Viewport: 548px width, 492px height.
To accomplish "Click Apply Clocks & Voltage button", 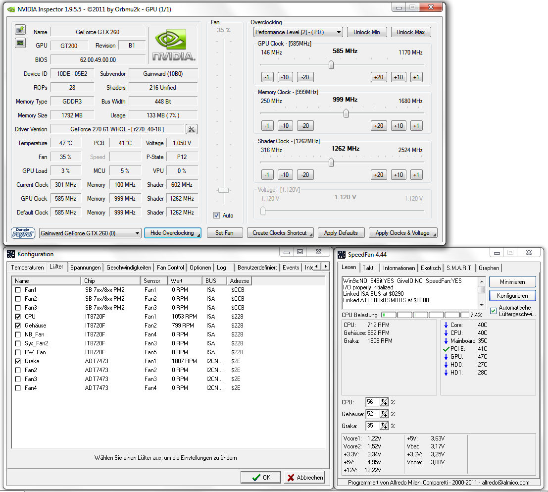I will point(403,233).
